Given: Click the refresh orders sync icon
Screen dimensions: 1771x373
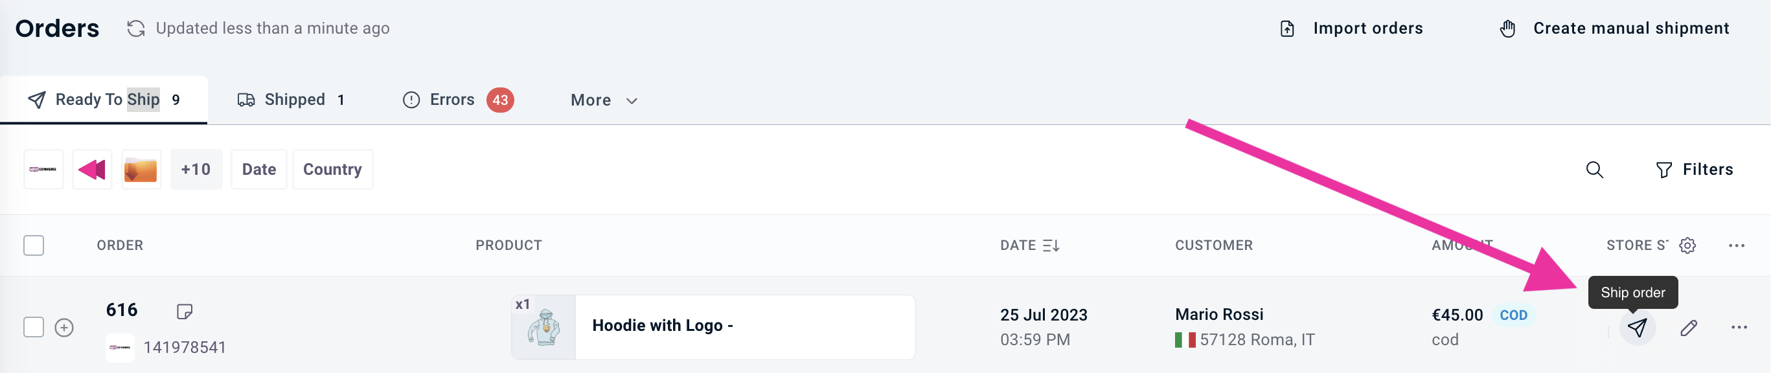Looking at the screenshot, I should click(x=136, y=28).
